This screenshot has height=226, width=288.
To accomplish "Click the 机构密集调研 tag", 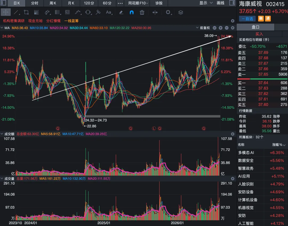I will (x=14, y=21).
